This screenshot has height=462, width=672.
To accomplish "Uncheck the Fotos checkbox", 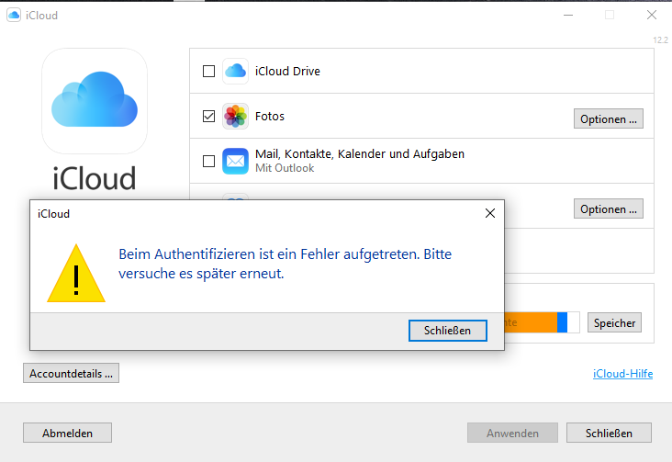I will coord(208,117).
